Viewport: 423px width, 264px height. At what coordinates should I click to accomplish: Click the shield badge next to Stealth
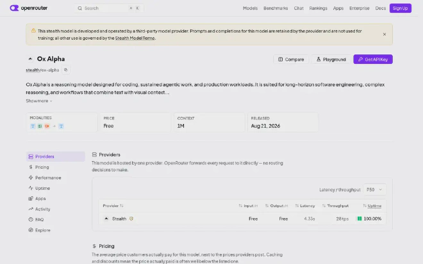pos(131,219)
